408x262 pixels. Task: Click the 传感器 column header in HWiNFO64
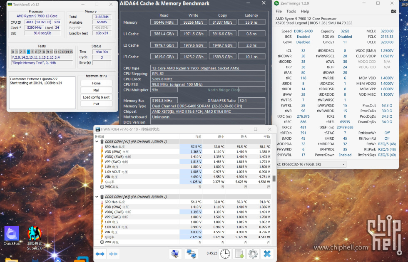click(x=100, y=137)
